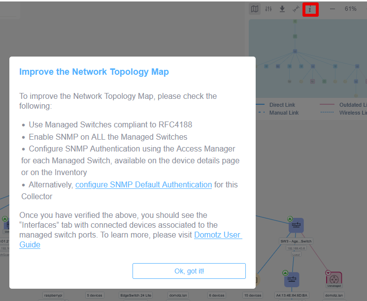Open 'configure SNMP Default Authentication' link

coord(143,184)
